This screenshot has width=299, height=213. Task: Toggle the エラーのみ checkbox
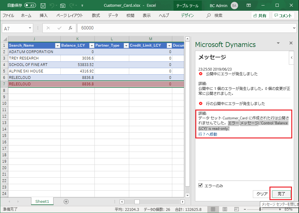click(x=201, y=185)
